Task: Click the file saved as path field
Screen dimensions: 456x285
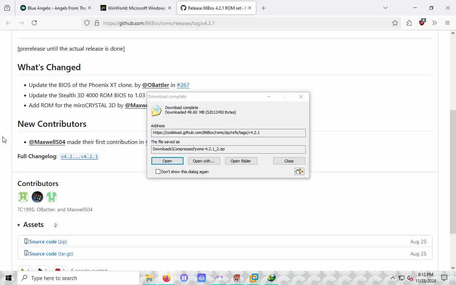Action: [228, 149]
